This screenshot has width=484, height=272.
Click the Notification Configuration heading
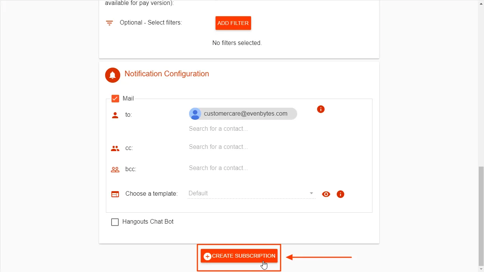coord(167,74)
